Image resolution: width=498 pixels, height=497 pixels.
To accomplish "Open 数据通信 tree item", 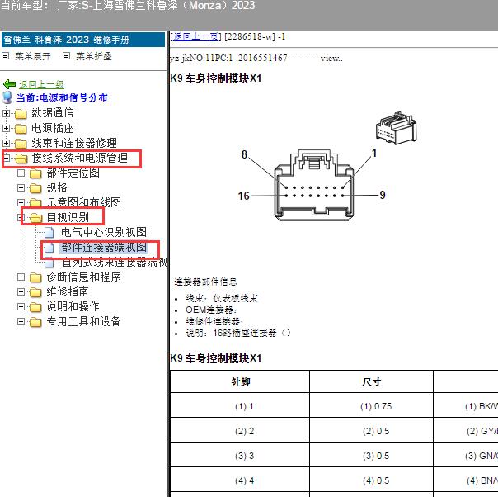I will point(53,113).
